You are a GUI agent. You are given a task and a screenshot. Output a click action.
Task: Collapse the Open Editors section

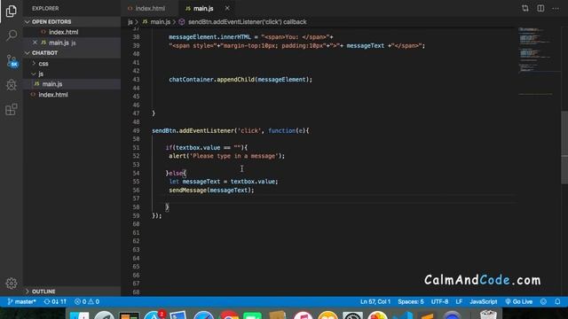pyautogui.click(x=72, y=21)
